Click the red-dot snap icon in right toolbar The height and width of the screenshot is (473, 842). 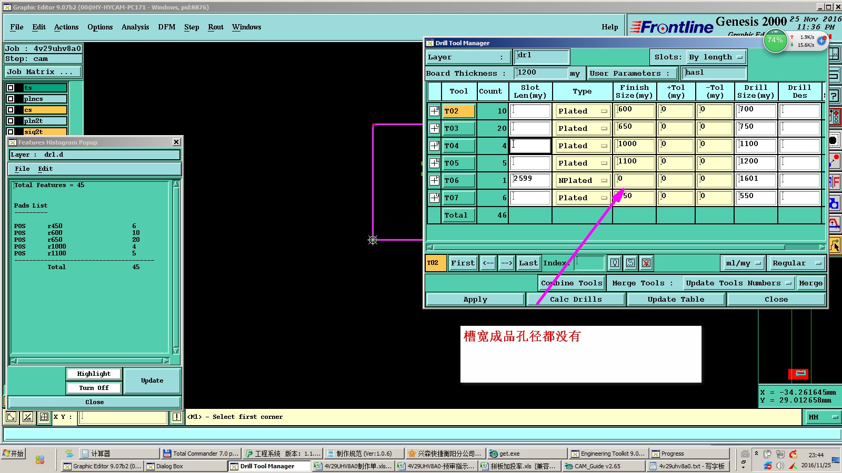tap(835, 160)
